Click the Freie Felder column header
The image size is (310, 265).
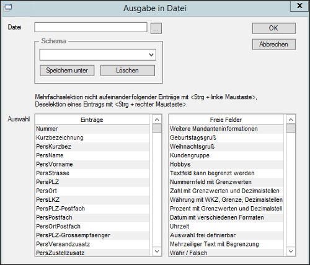point(226,119)
